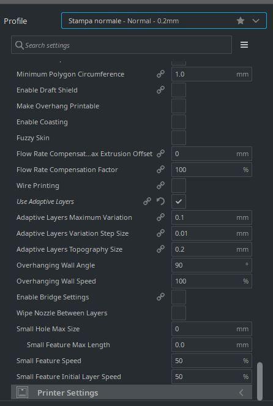Open the Profile dropdown chevron
This screenshot has height=406, width=273.
point(256,21)
